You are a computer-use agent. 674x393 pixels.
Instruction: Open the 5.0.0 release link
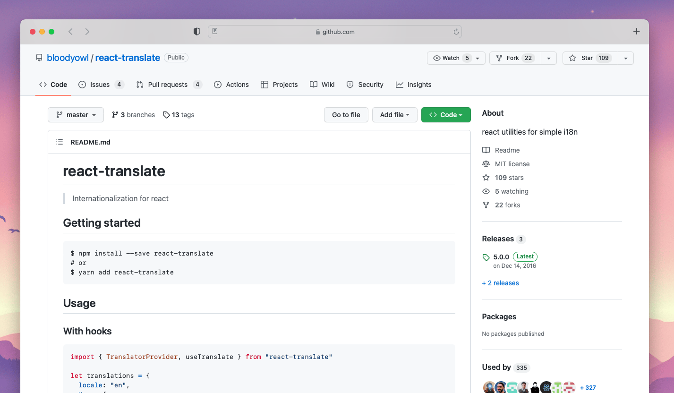[501, 257]
